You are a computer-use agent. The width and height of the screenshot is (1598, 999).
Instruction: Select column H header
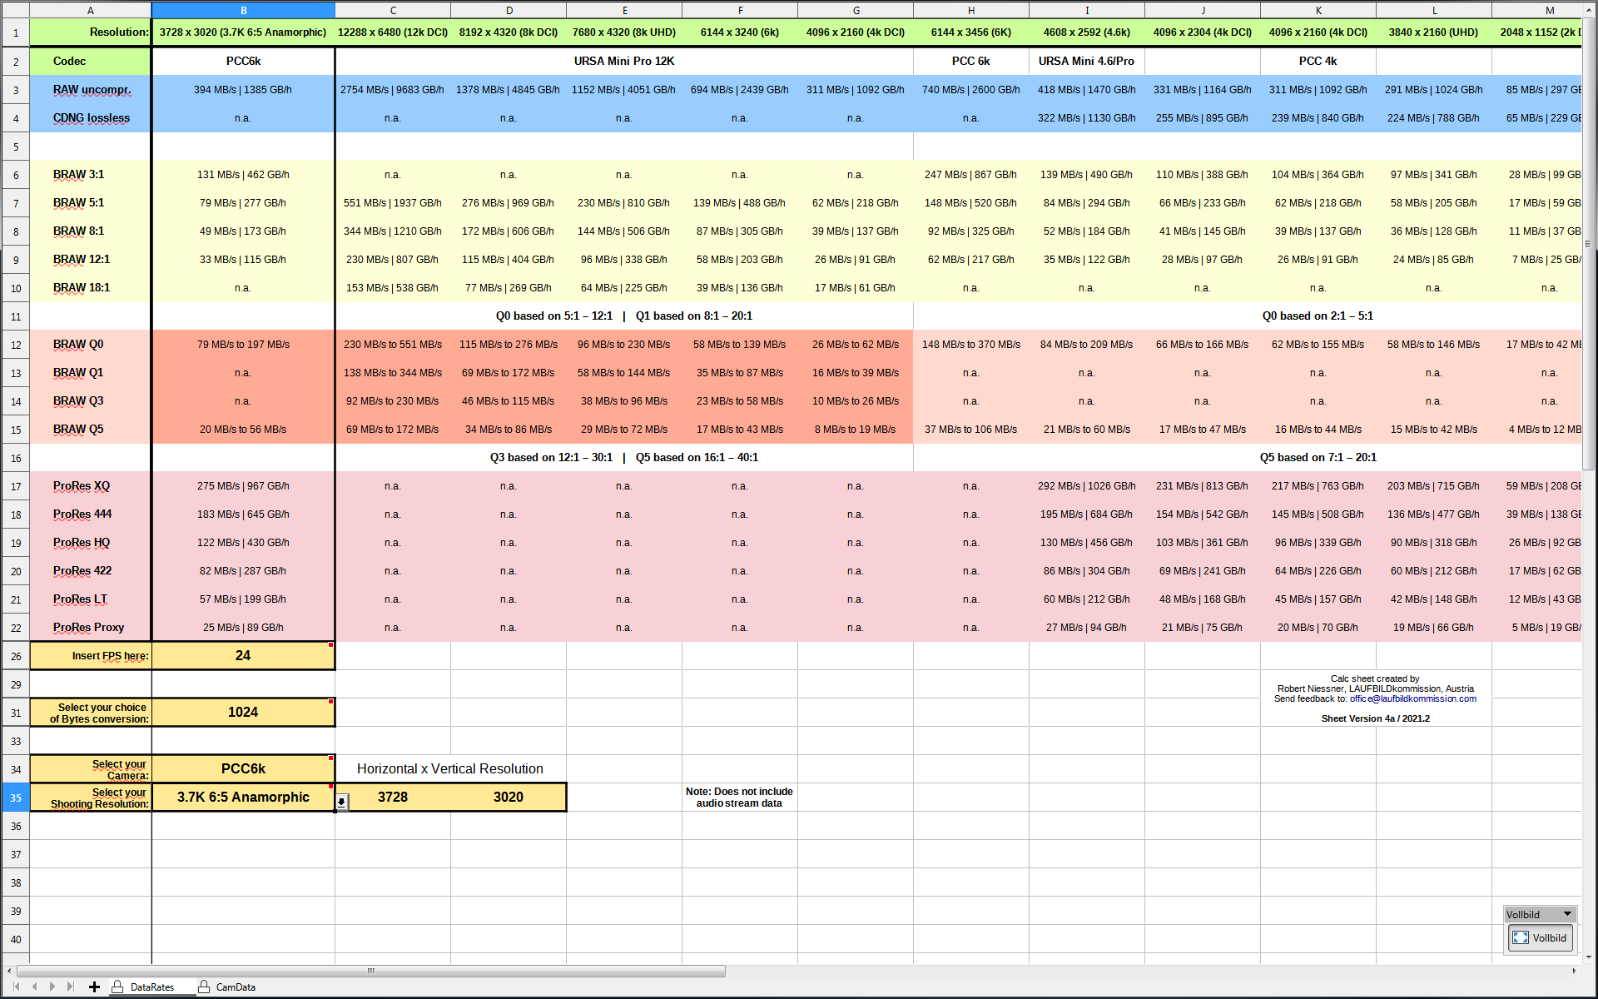pos(970,10)
